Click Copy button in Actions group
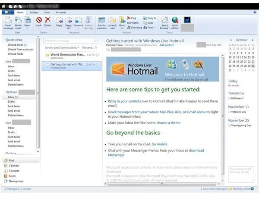This screenshot has height=197, width=259. point(148,23)
